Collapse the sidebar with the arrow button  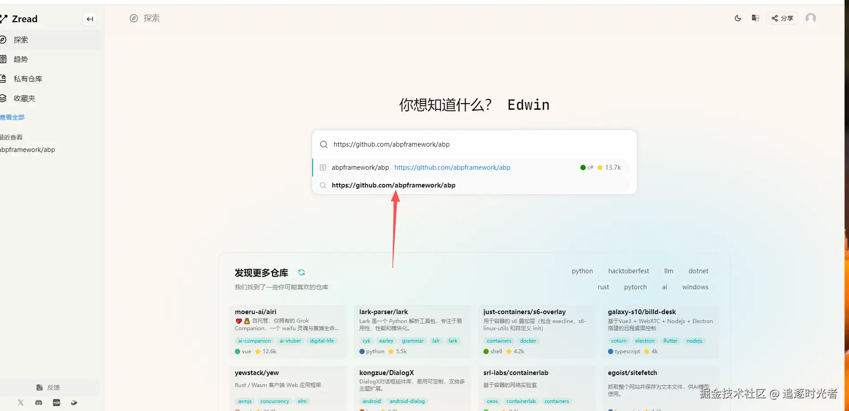coord(90,19)
